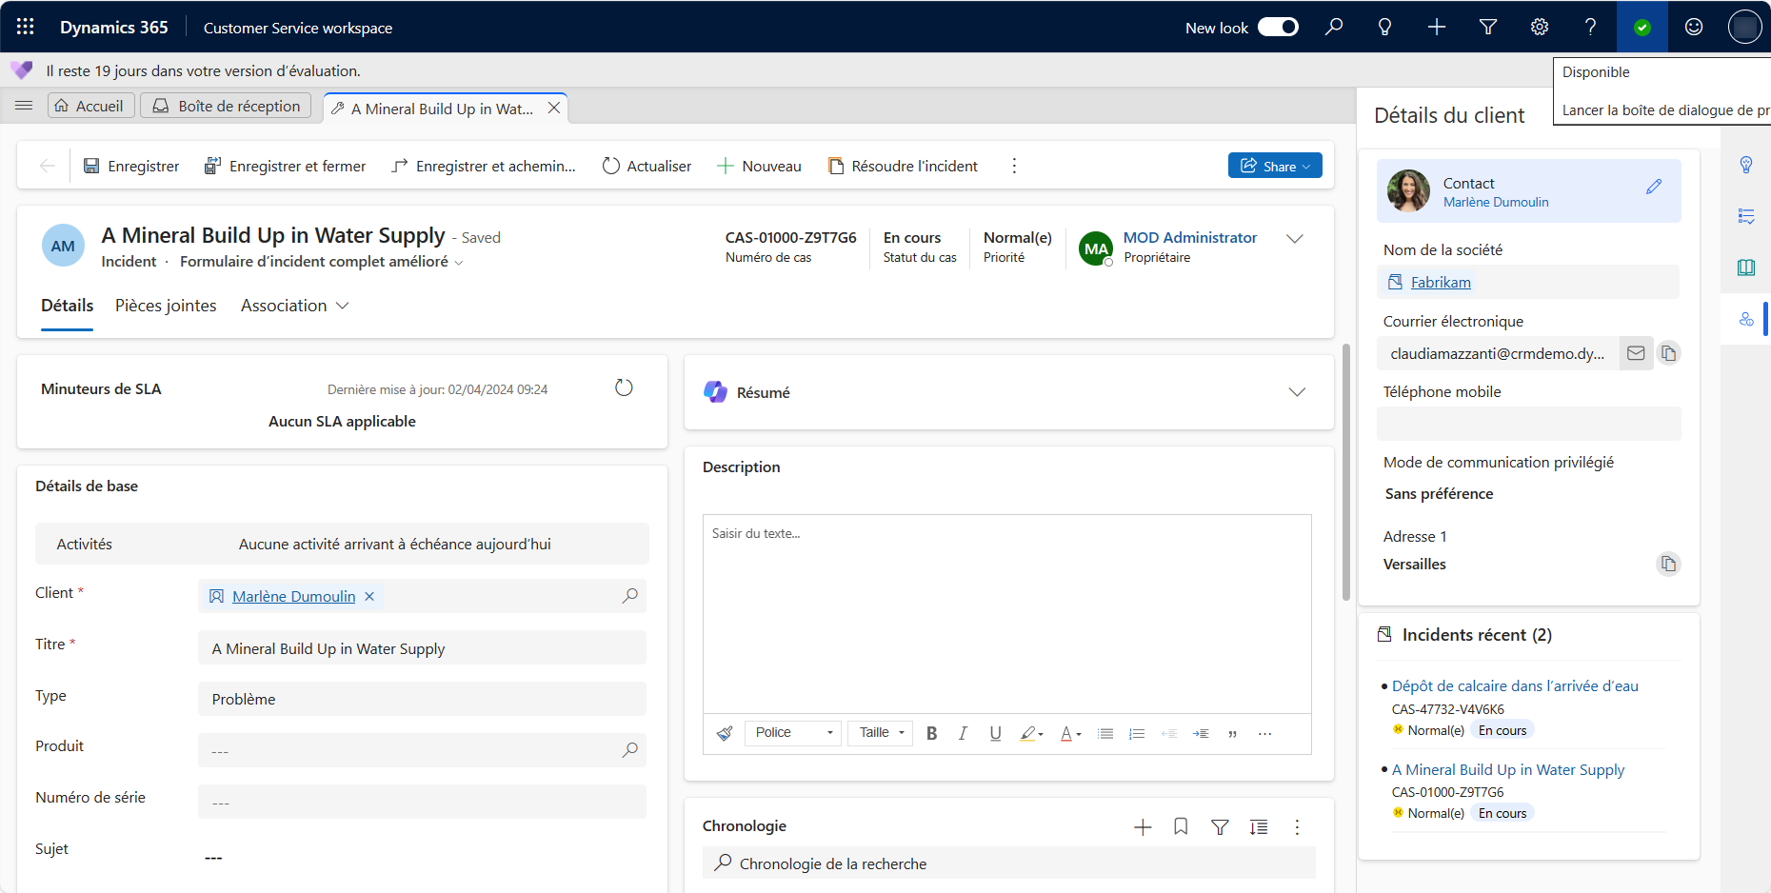Switch to the Accueil tab

click(x=90, y=106)
